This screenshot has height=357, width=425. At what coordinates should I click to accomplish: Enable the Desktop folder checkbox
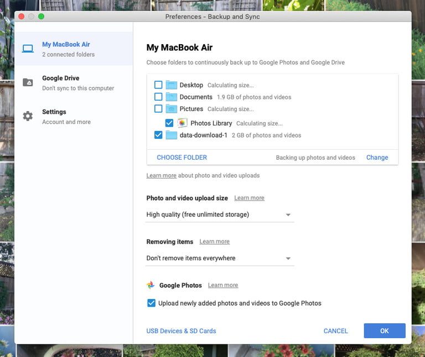pyautogui.click(x=158, y=85)
